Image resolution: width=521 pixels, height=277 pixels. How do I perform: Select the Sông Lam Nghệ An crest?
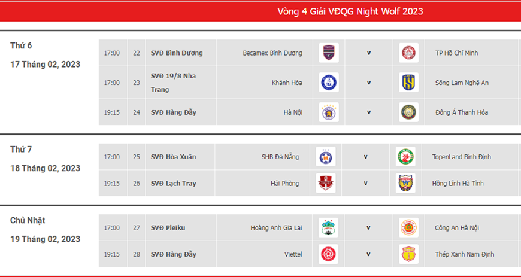tap(408, 83)
